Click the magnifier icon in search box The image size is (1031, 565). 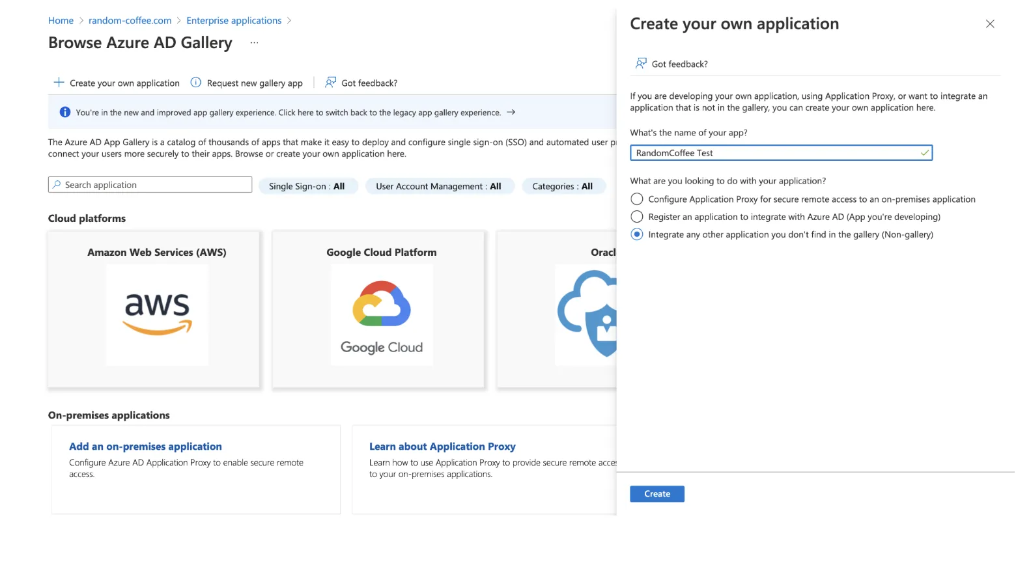57,185
